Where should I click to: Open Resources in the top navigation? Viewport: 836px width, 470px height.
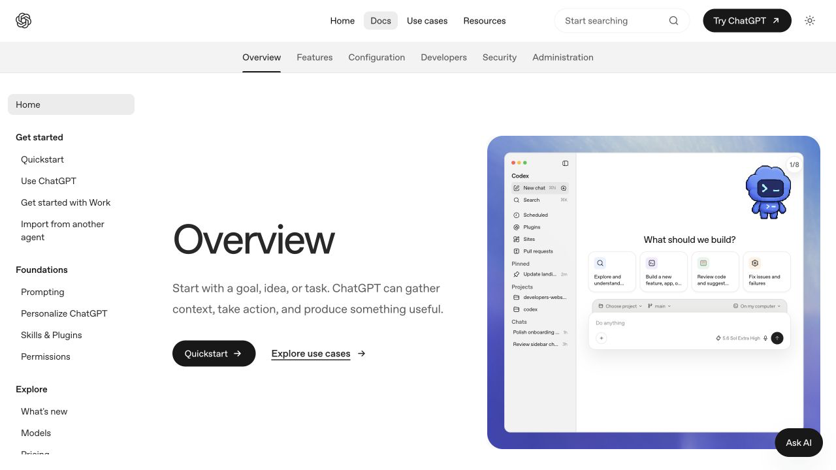pos(485,21)
